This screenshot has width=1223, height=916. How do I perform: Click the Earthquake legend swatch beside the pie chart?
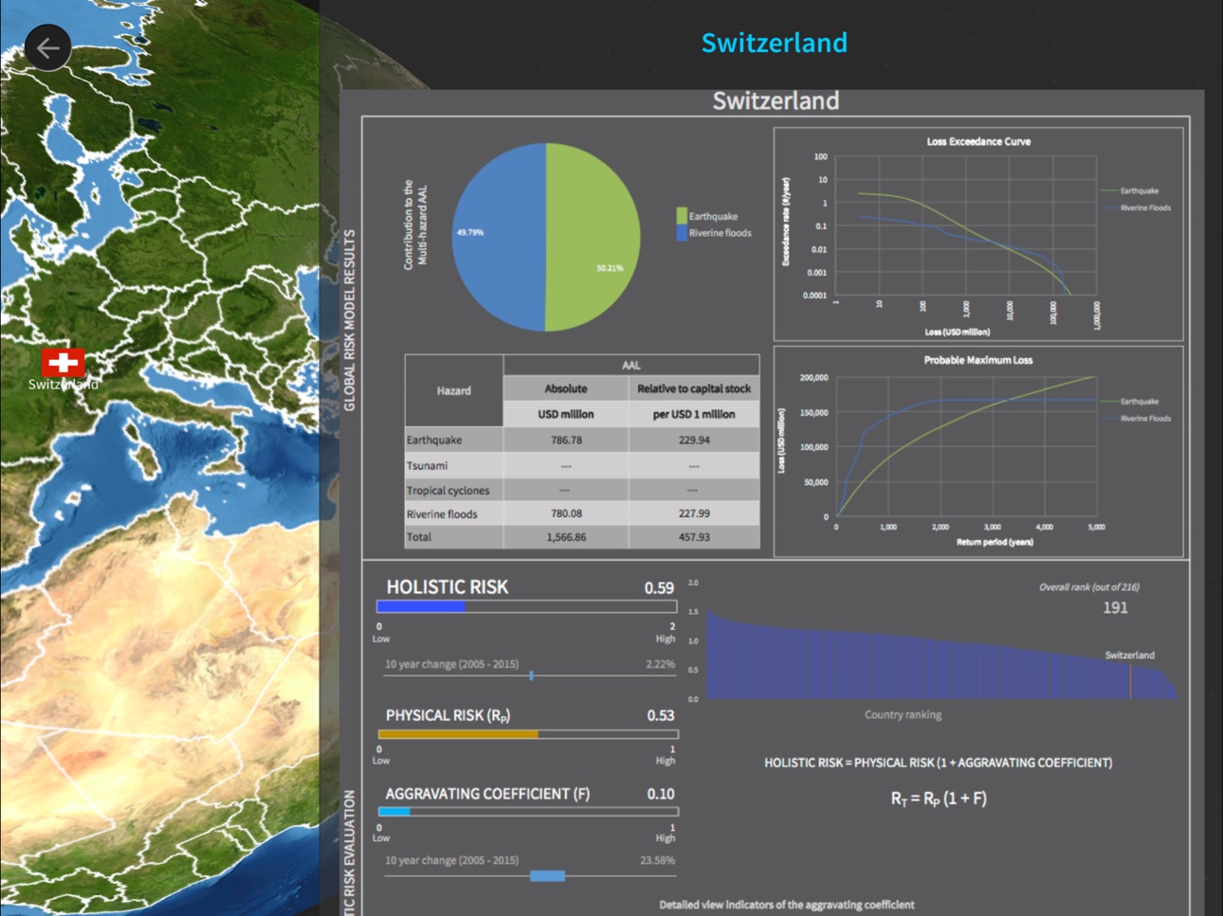tap(682, 216)
